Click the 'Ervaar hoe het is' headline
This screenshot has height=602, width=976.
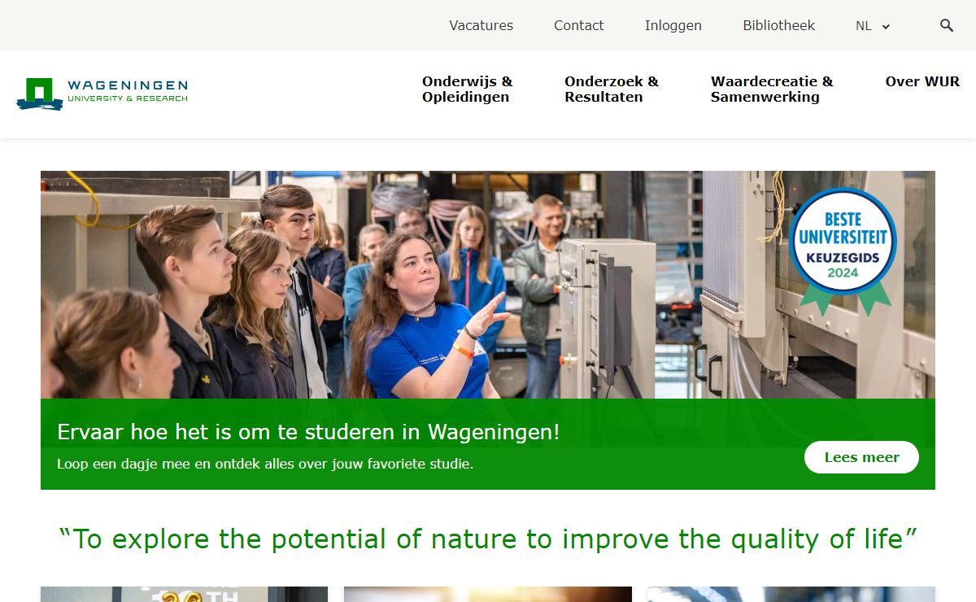pyautogui.click(x=308, y=432)
